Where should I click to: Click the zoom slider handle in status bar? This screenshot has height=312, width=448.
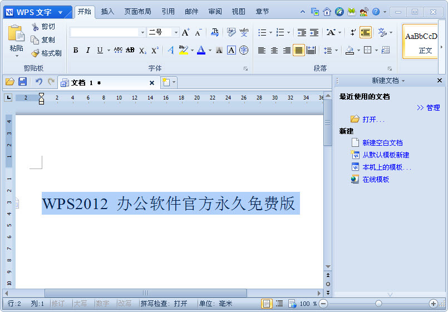(x=378, y=304)
